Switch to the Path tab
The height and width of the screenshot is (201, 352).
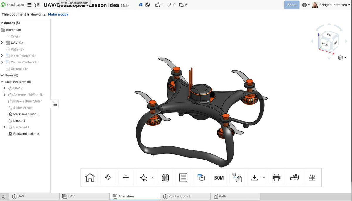pyautogui.click(x=236, y=196)
